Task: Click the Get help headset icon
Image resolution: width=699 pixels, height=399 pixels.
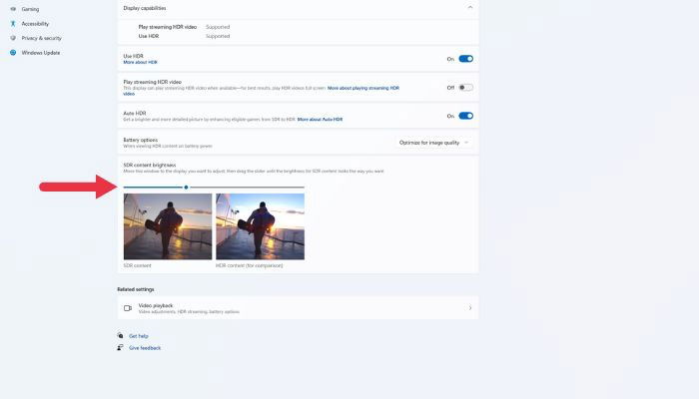Action: [121, 336]
